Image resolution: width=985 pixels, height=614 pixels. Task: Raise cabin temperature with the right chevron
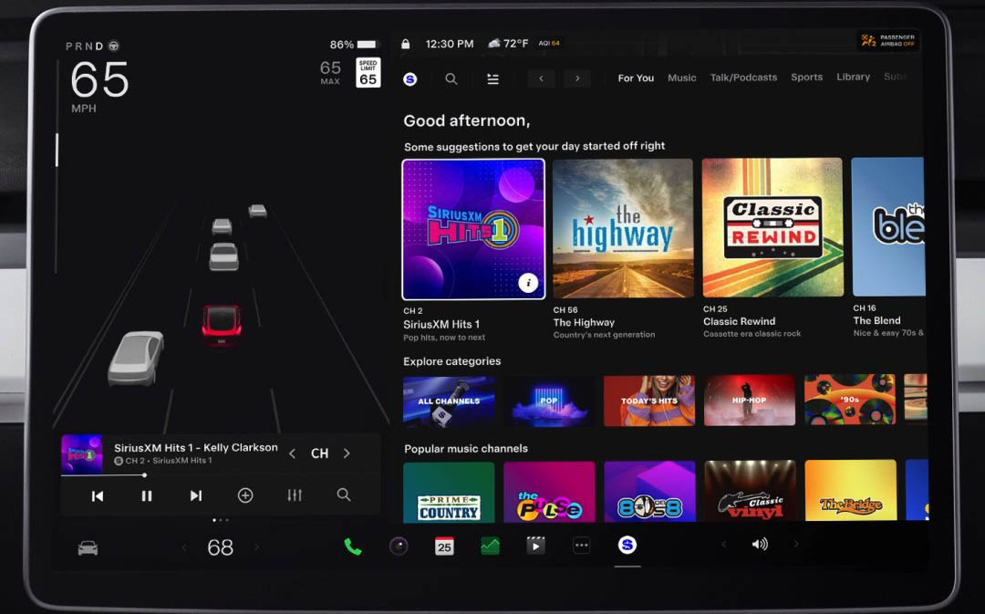pos(258,547)
